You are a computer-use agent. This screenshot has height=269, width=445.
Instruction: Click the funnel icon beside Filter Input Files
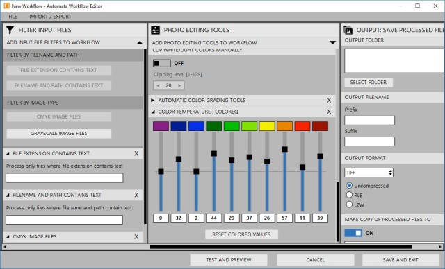(x=10, y=30)
